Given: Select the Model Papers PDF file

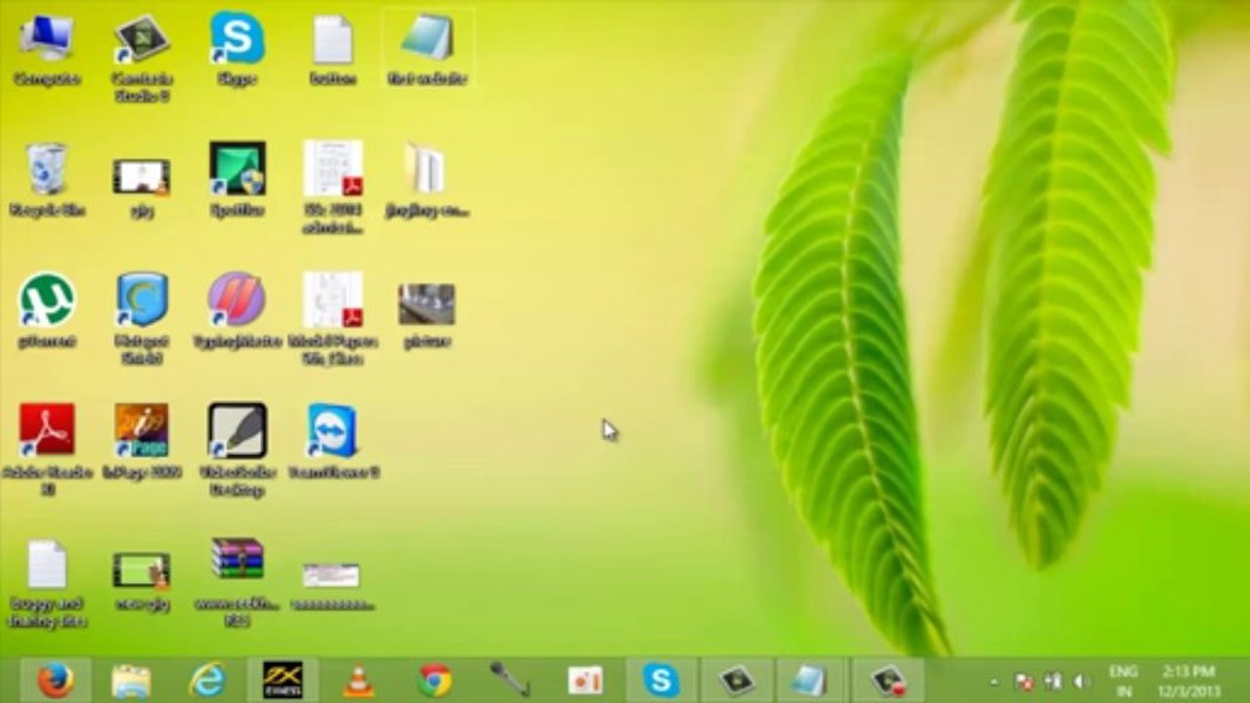Looking at the screenshot, I should click(332, 319).
